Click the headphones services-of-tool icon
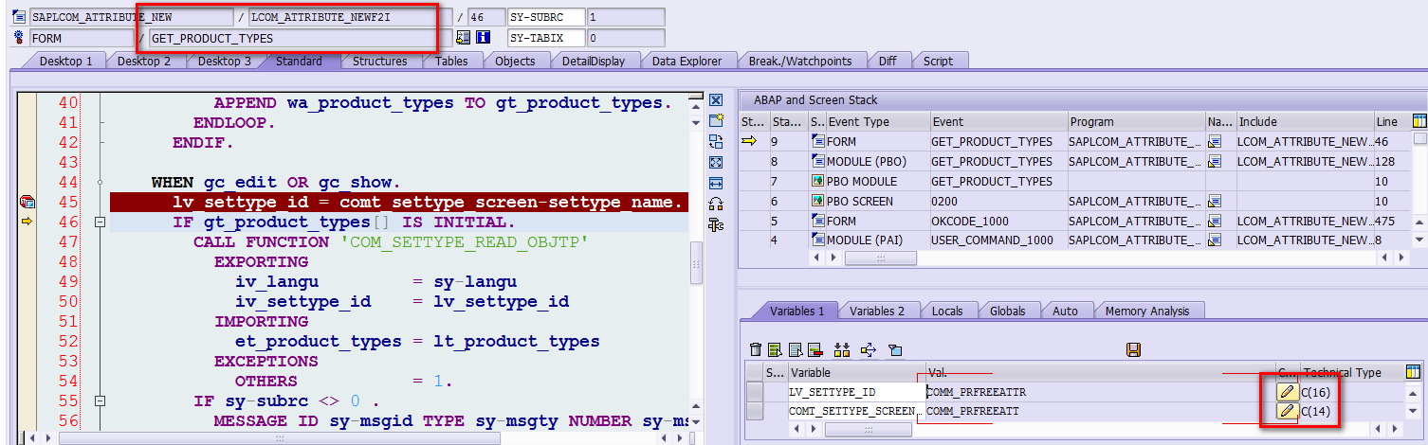Image resolution: width=1428 pixels, height=445 pixels. point(716,204)
